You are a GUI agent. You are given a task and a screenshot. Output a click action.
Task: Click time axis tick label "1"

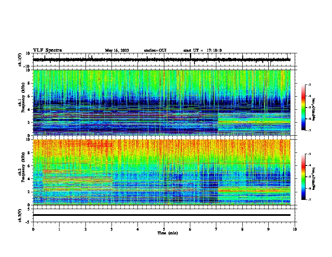click(x=59, y=229)
